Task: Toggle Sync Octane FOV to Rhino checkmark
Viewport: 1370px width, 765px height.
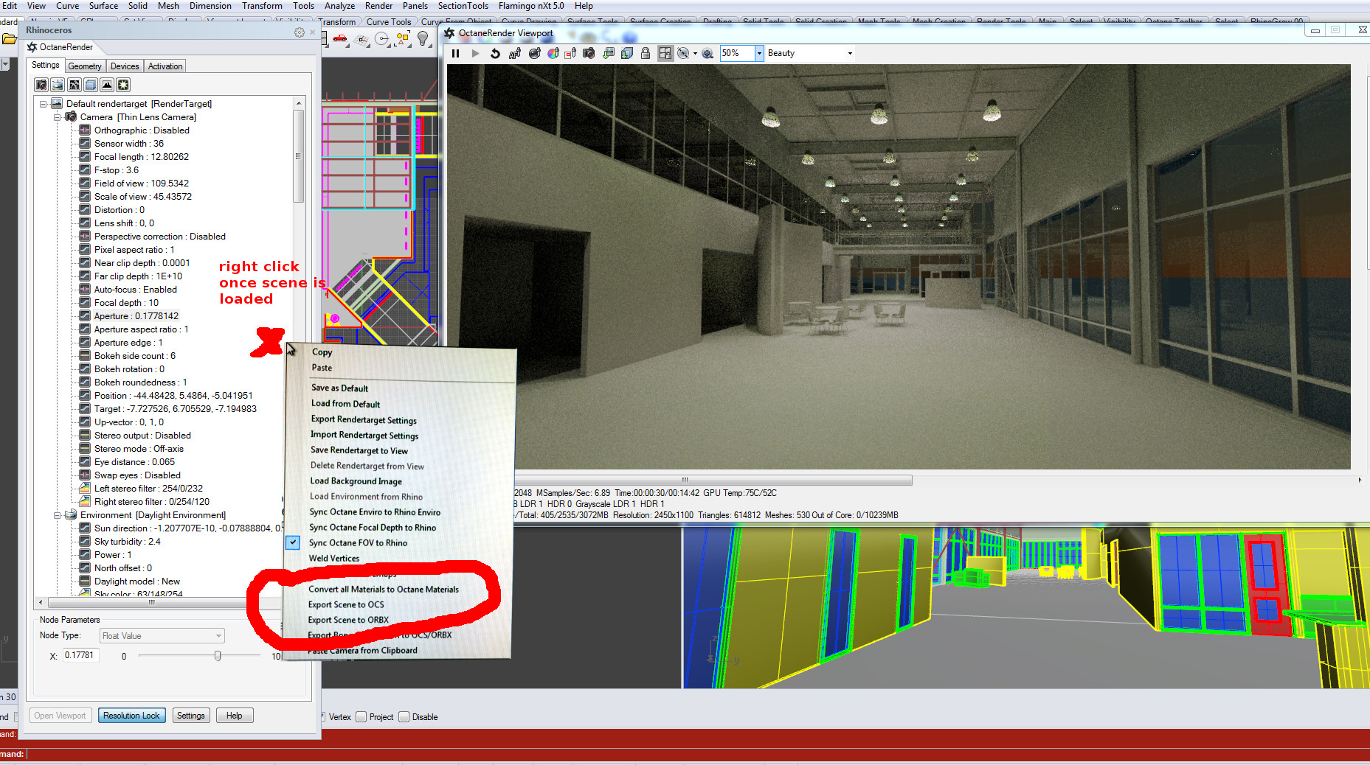Action: [293, 542]
